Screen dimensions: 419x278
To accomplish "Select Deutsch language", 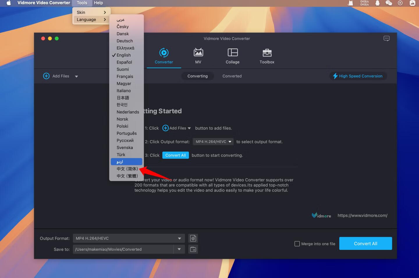I will point(127,41).
